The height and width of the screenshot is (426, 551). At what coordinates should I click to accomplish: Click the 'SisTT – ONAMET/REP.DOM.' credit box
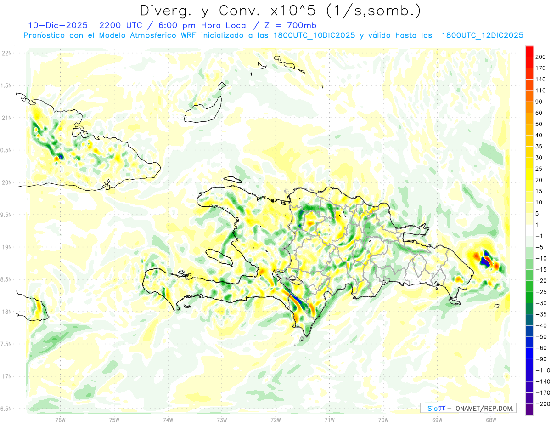[x=468, y=408]
